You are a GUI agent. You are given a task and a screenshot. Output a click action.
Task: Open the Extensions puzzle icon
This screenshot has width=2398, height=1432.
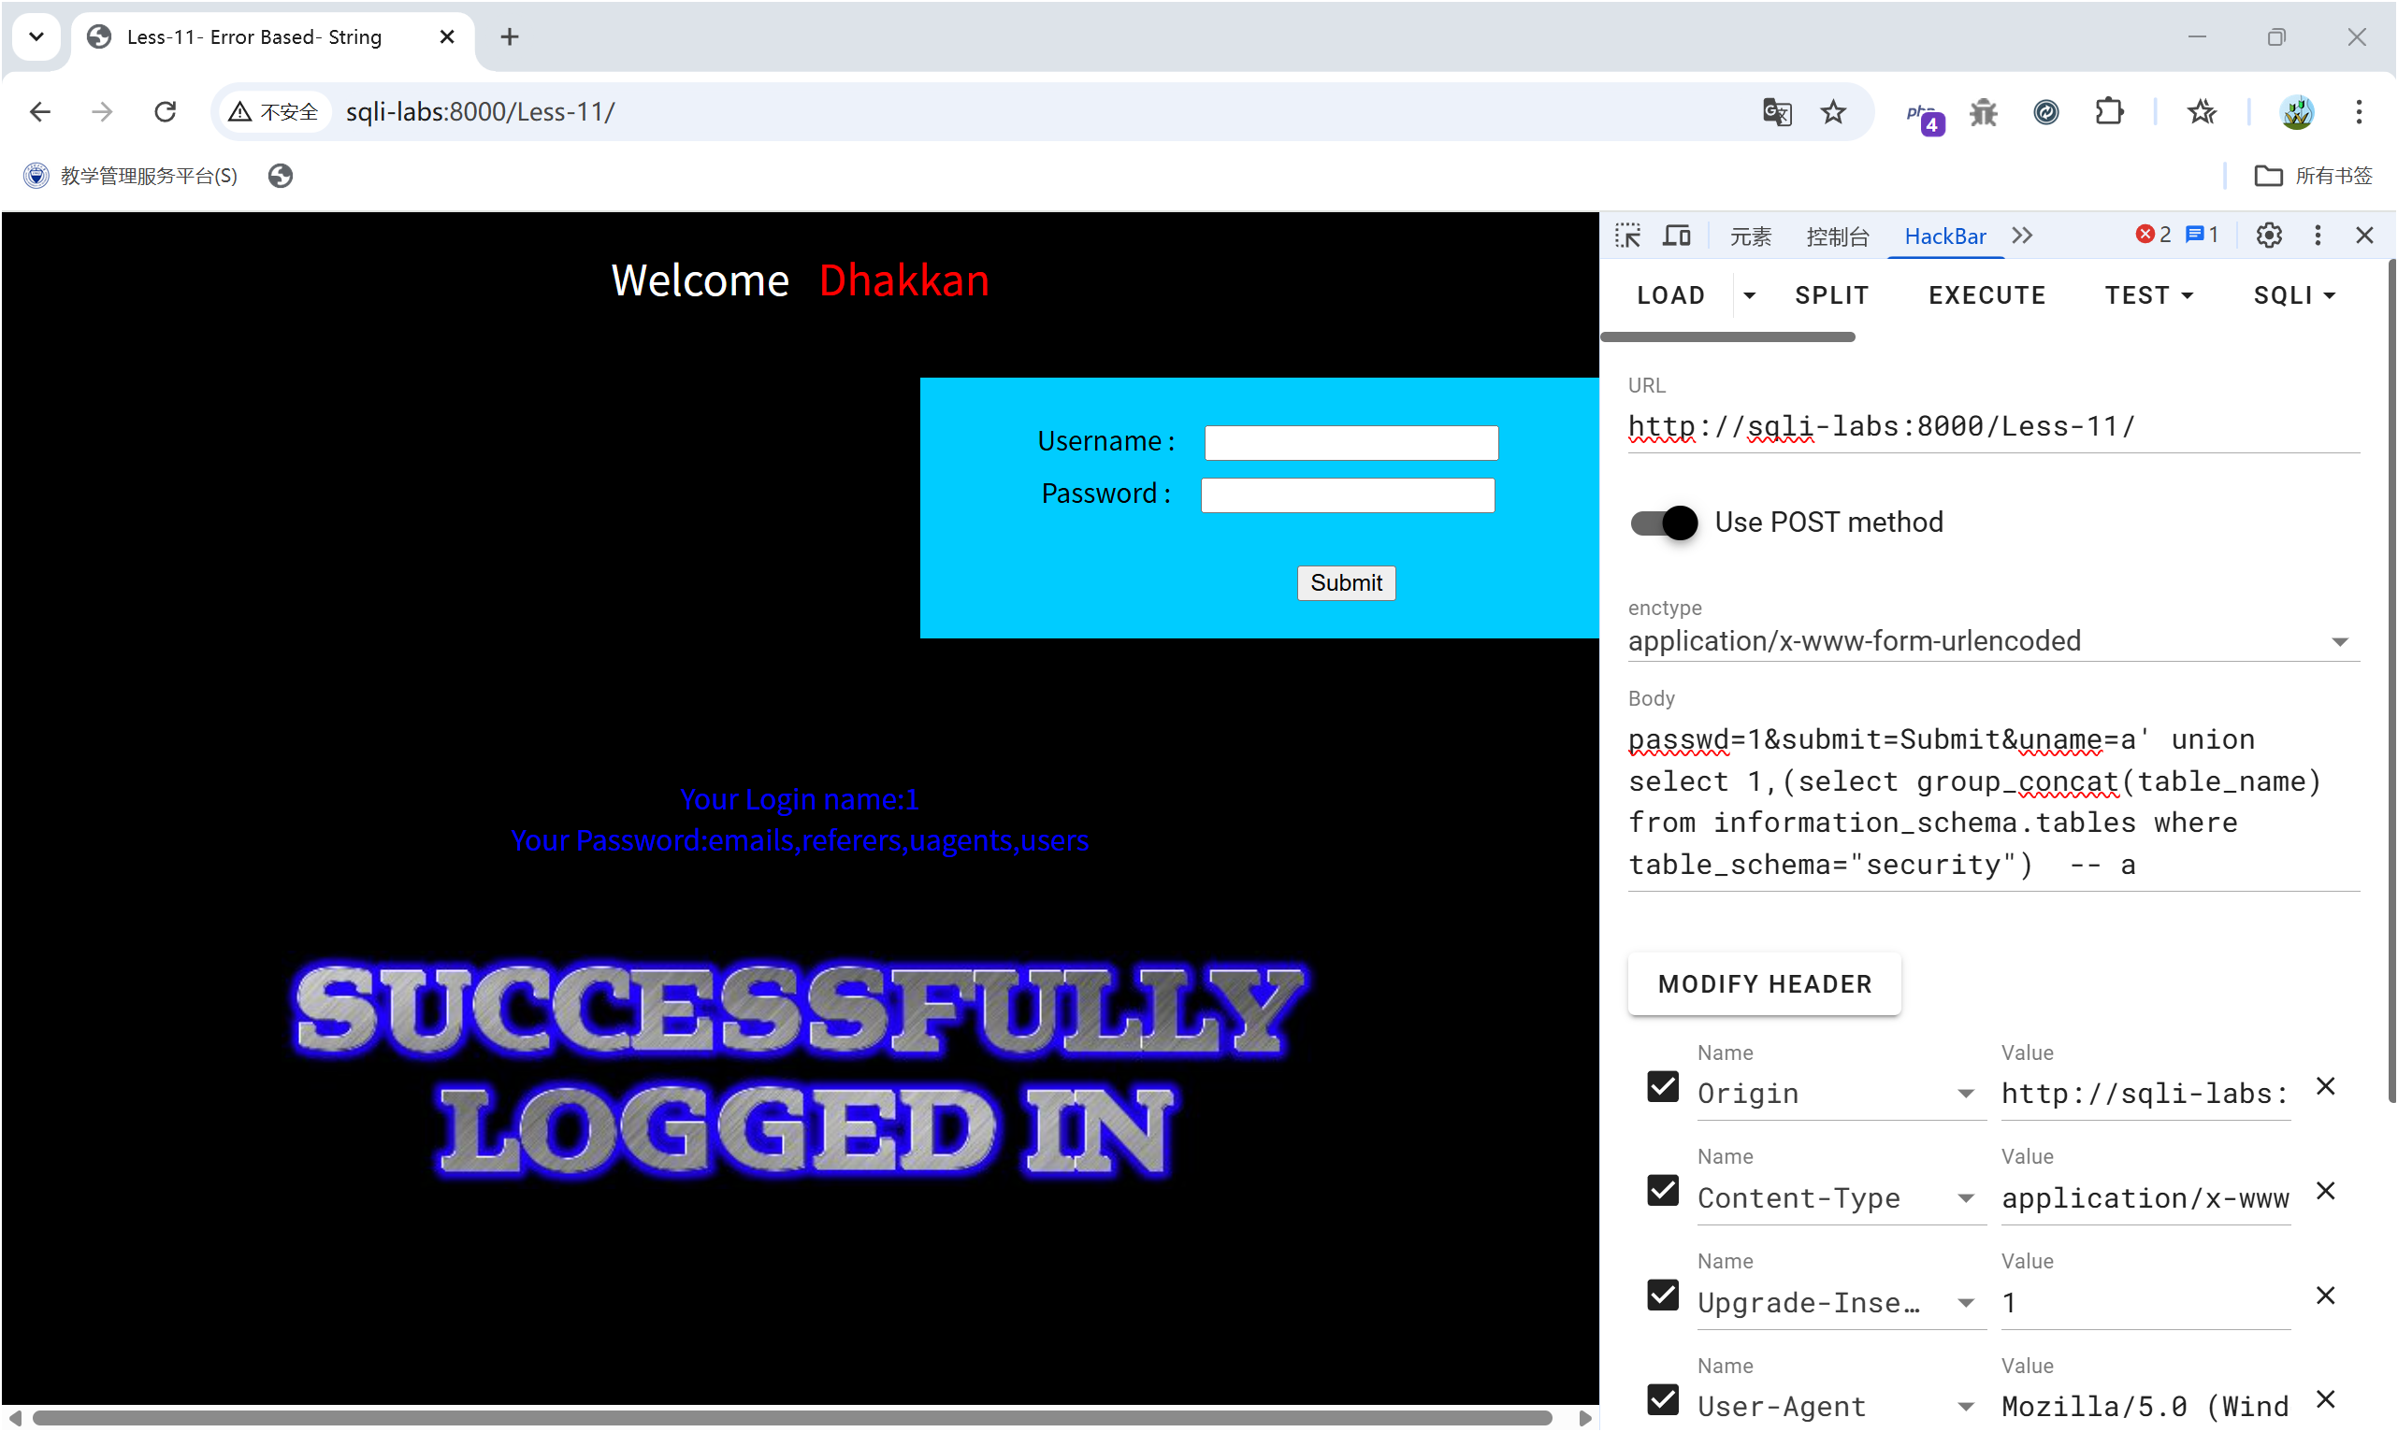click(x=2109, y=112)
